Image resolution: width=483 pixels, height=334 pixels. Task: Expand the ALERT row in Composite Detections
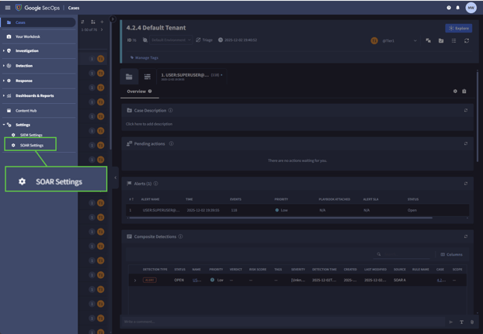click(134, 280)
